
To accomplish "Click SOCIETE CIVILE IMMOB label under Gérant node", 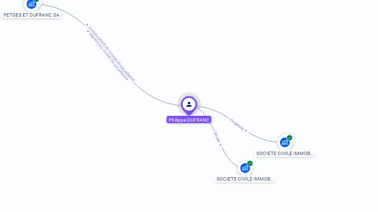I will point(245,179).
